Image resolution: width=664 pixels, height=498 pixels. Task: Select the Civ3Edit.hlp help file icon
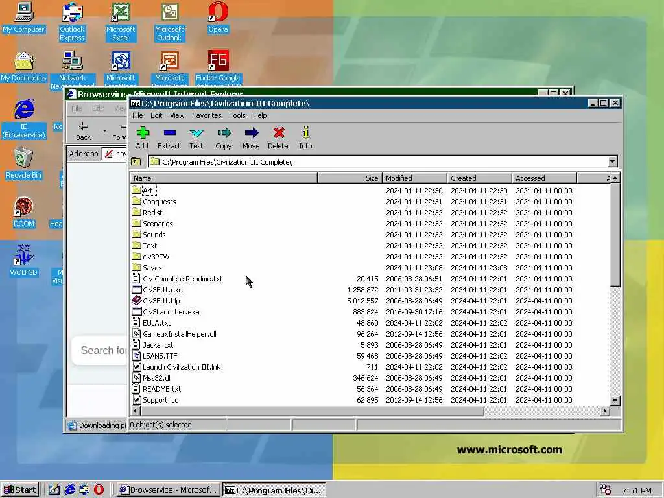[136, 301]
